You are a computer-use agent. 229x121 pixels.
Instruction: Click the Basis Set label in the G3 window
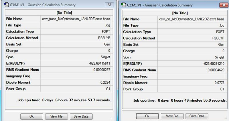point(14,44)
